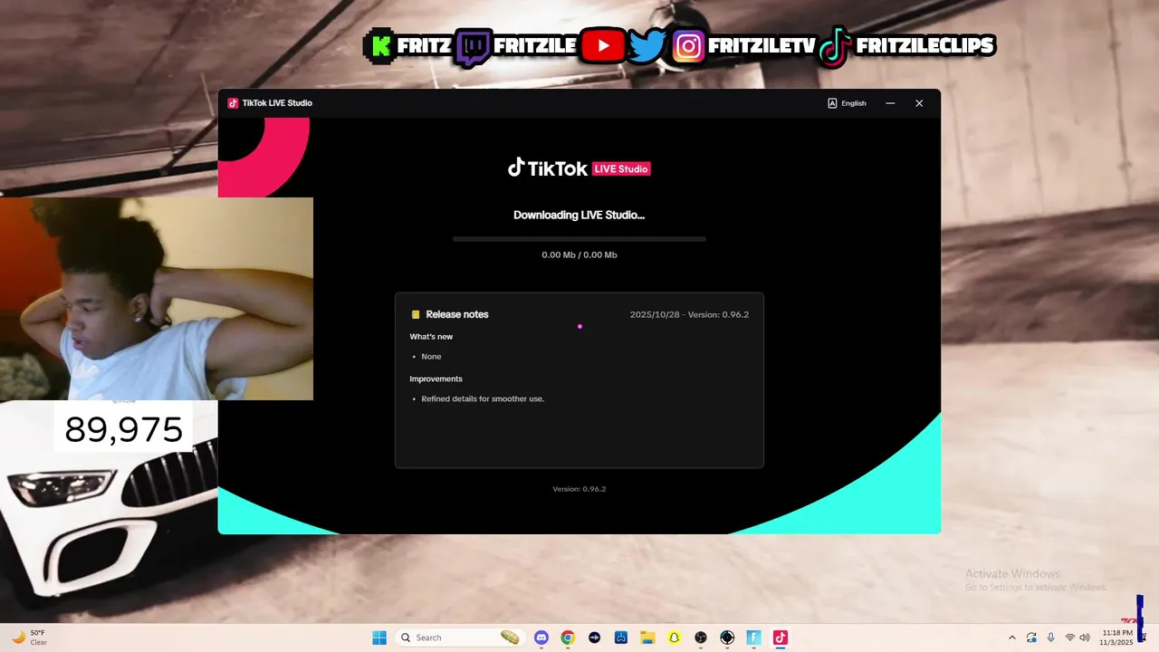The height and width of the screenshot is (652, 1159).
Task: Click the Twitch logo in banner
Action: click(x=474, y=47)
